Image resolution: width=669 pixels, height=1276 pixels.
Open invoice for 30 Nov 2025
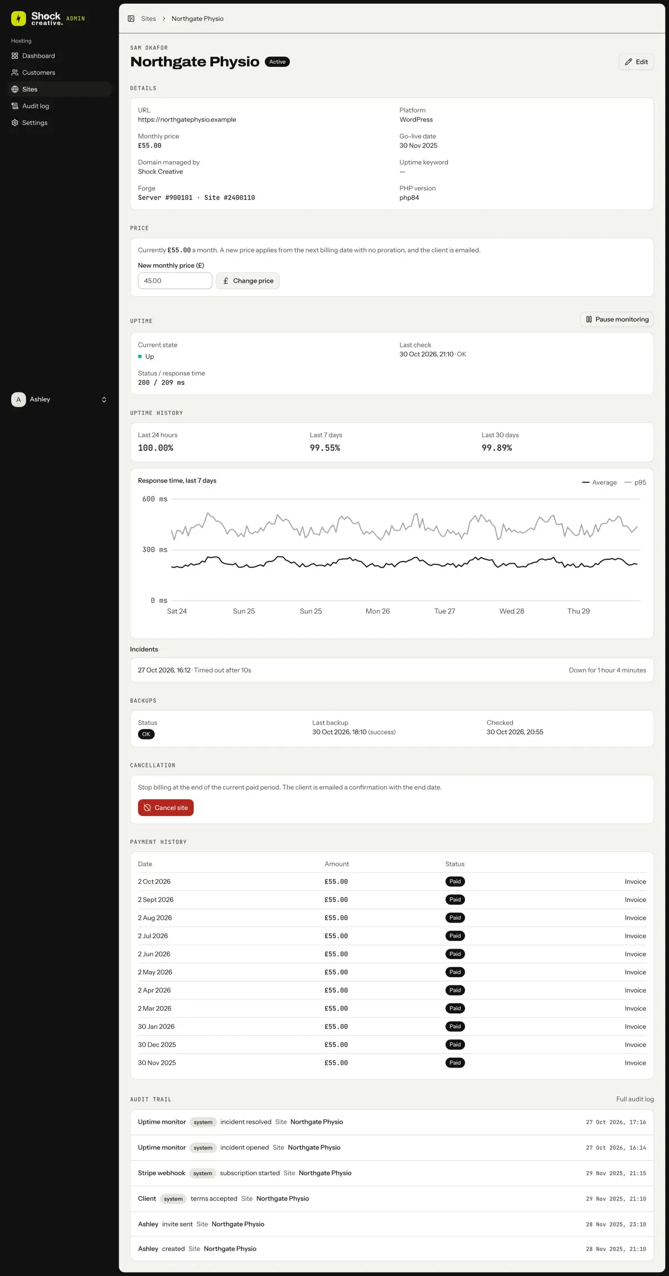(635, 1063)
